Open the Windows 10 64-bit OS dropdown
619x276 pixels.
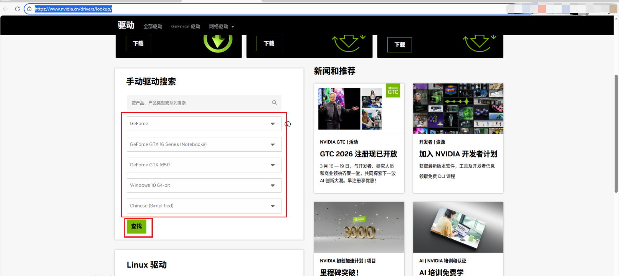click(204, 186)
